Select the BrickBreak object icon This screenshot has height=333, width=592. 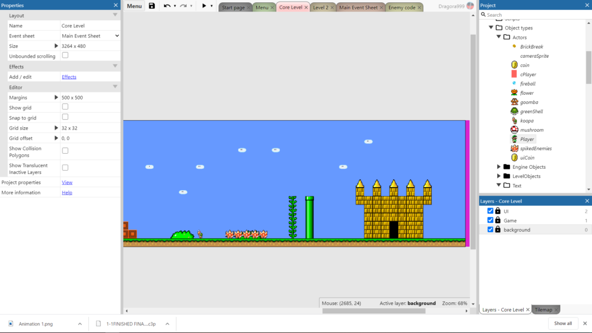pos(514,46)
